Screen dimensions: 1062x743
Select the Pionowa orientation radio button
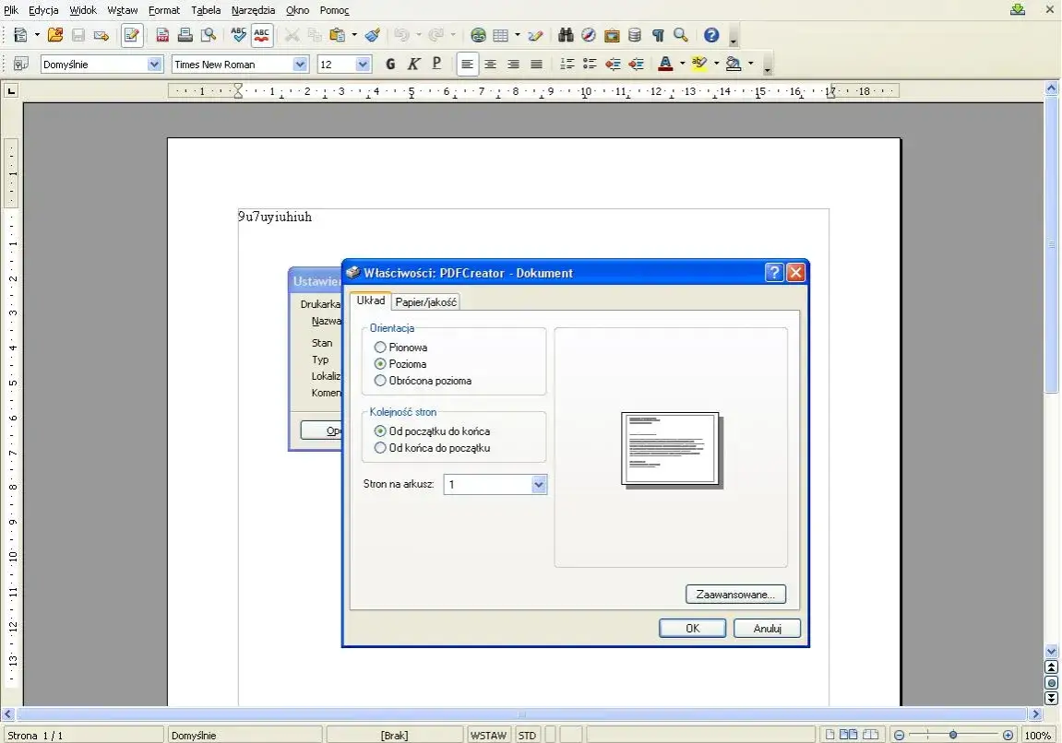pyautogui.click(x=380, y=348)
